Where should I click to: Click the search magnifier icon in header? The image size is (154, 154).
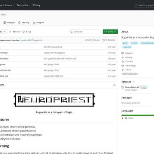pos(136,5)
